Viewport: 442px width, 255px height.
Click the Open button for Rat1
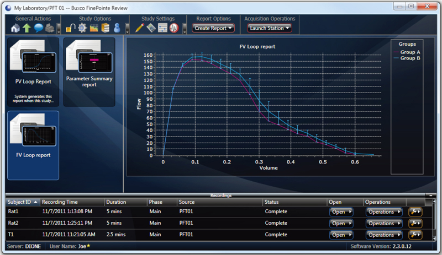pyautogui.click(x=341, y=211)
